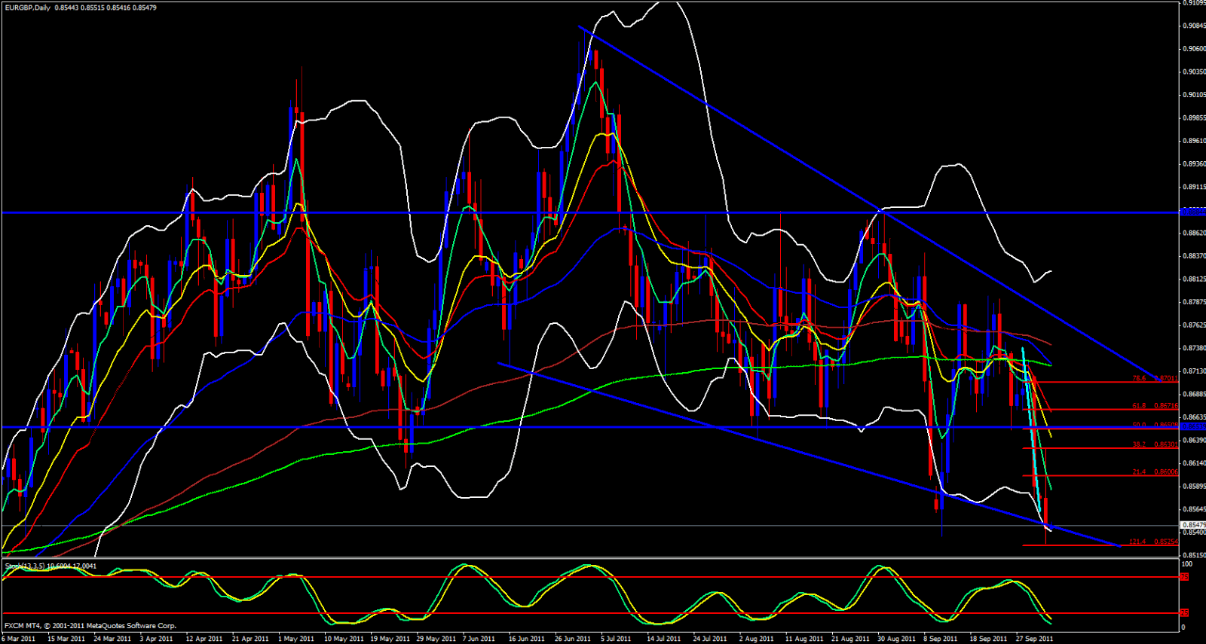Click the 6 Mar 2011 date label
The width and height of the screenshot is (1206, 644).
(x=18, y=639)
